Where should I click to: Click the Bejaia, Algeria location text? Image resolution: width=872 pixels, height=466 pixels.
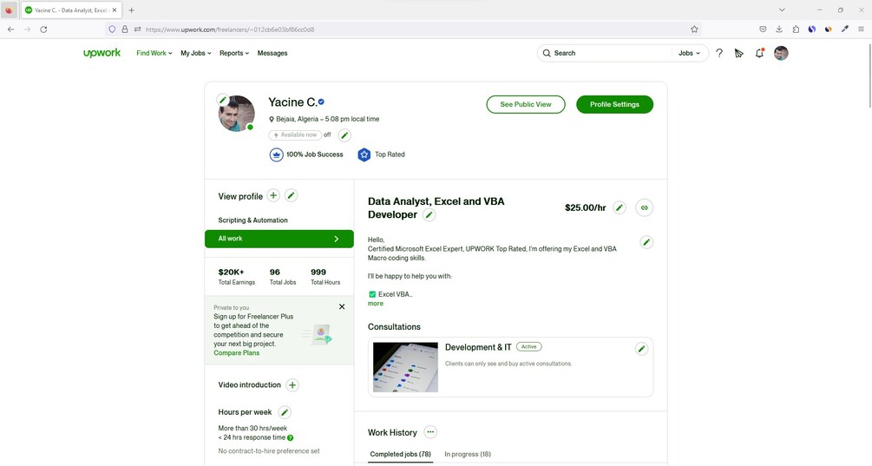tap(298, 119)
